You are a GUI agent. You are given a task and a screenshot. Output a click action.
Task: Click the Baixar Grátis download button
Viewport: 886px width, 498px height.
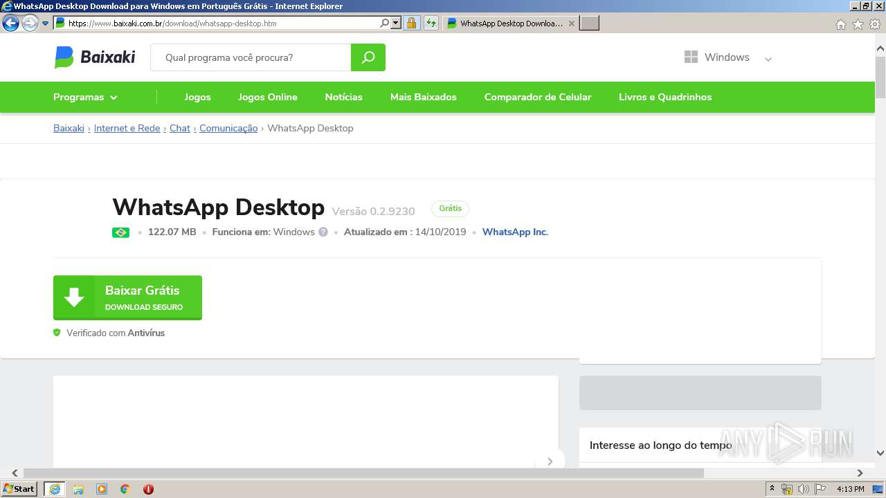click(x=127, y=297)
